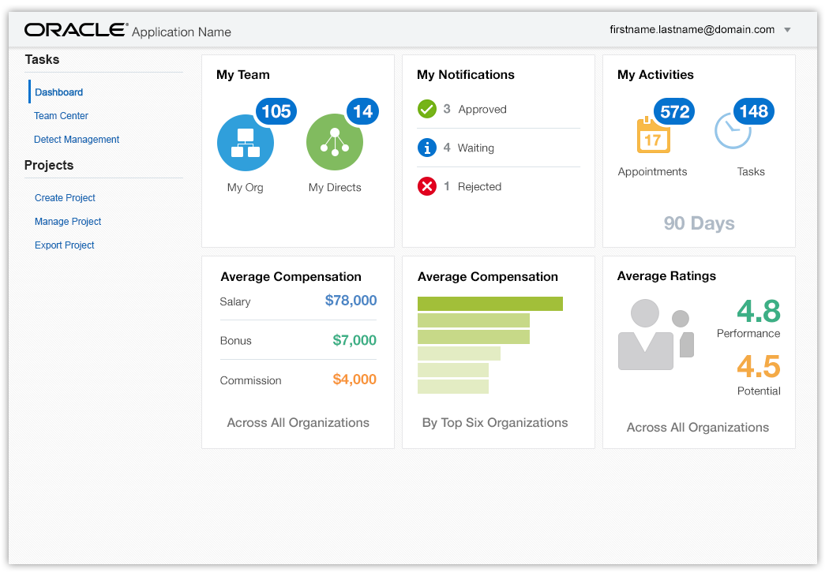
Task: Open the user account dropdown arrow
Action: point(787,30)
